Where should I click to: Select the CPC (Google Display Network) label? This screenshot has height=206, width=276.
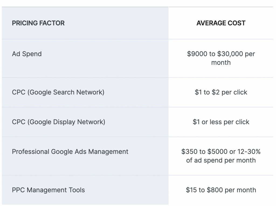point(58,122)
